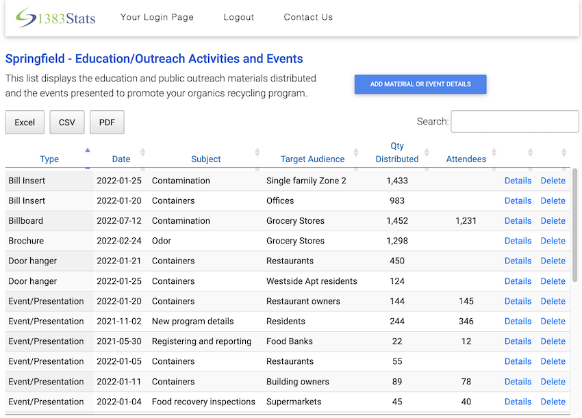The width and height of the screenshot is (582, 418).
Task: Sort table by Date column
Action: tap(121, 159)
